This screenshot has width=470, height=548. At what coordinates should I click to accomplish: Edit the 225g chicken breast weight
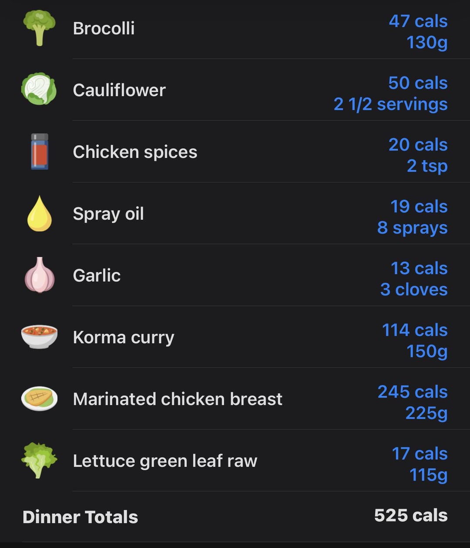[426, 413]
